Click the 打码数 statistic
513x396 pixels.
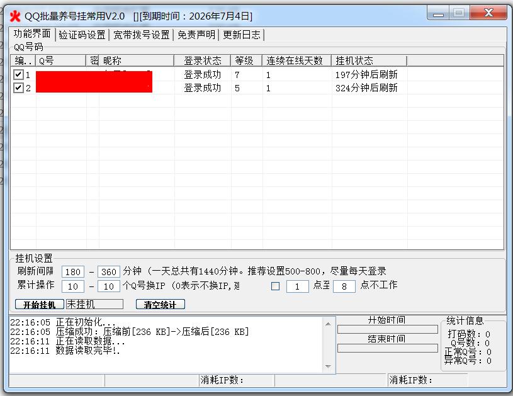468,334
